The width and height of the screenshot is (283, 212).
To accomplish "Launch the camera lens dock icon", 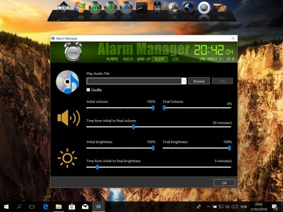I will [x=188, y=8].
